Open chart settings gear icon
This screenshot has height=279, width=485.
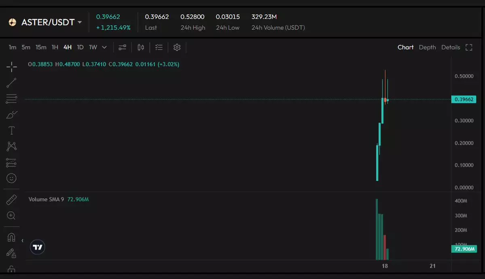(x=177, y=48)
